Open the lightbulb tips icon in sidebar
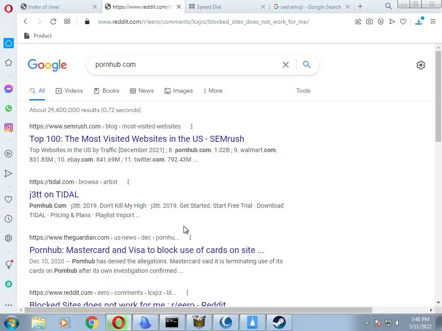442x331 pixels. 9,264
